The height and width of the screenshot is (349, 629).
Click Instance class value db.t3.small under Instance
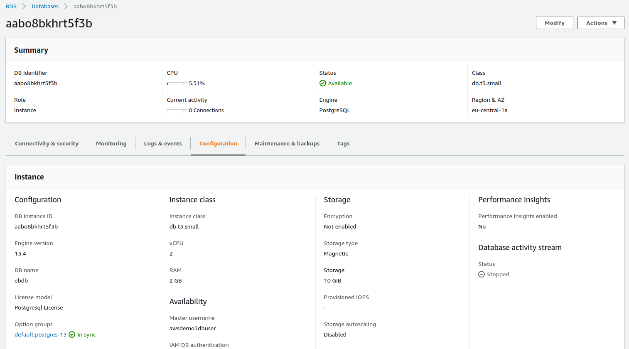click(184, 226)
